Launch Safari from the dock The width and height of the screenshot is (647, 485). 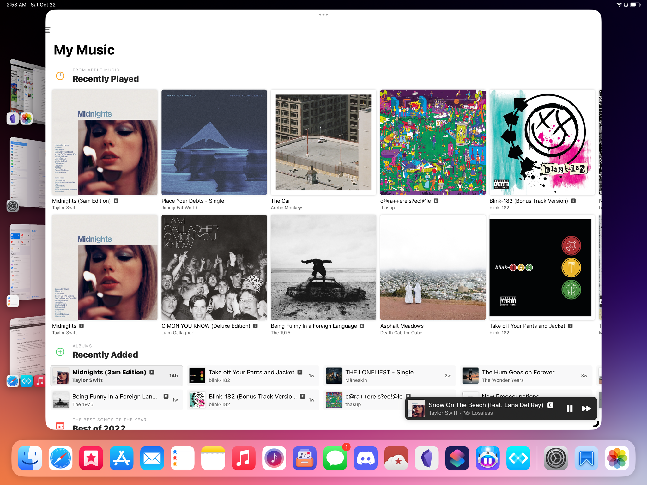[60, 458]
